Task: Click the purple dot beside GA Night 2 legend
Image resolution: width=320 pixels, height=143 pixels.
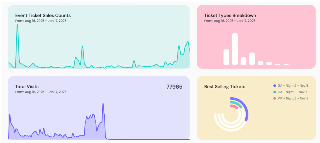Action: 275,85
